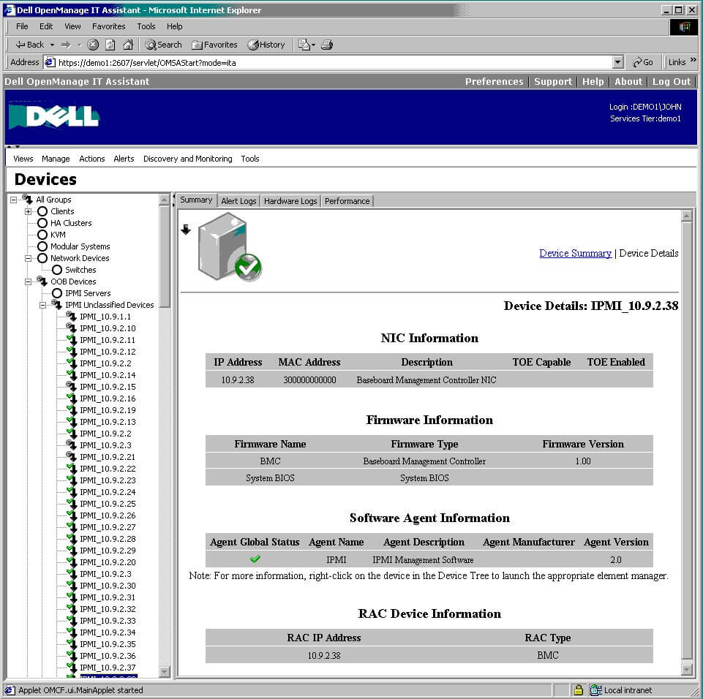
Task: Open the File menu
Action: pos(22,26)
